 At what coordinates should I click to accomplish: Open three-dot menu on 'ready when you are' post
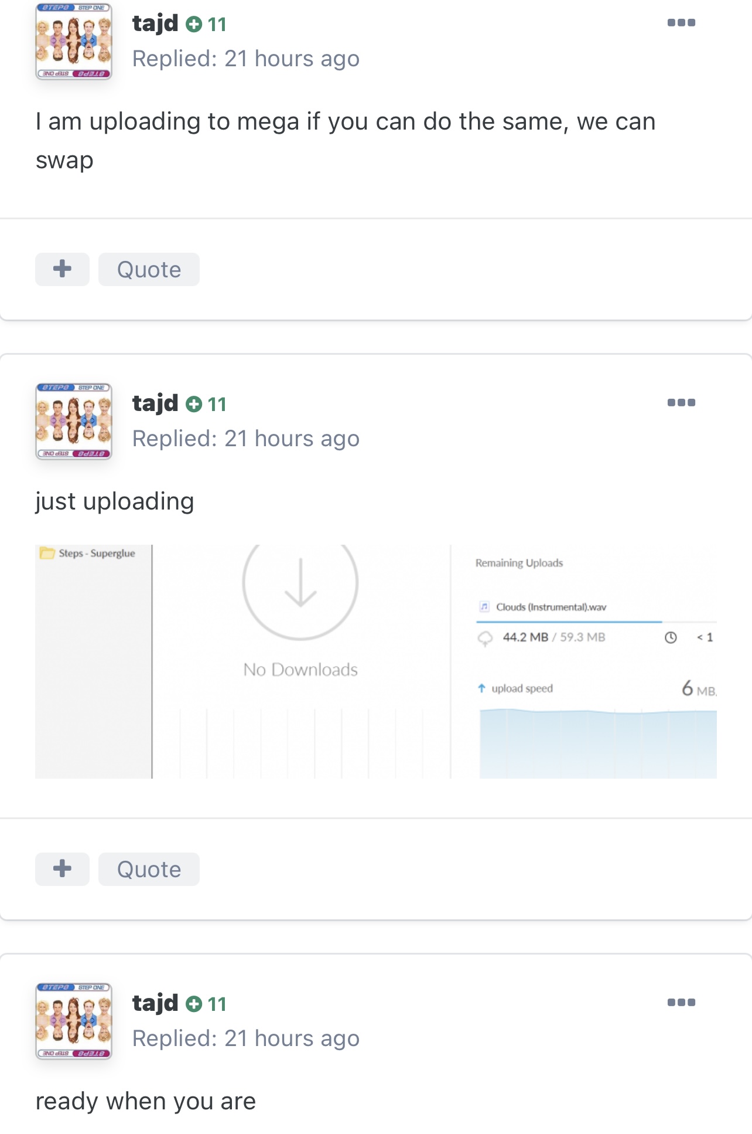point(681,1003)
